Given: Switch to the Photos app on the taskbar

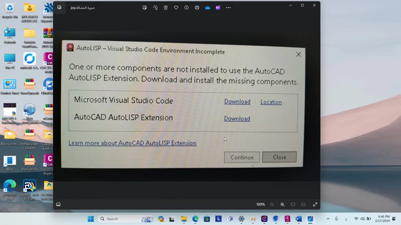Looking at the screenshot, I should click(x=310, y=219).
